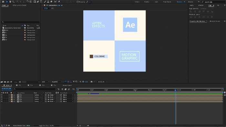Open the Audio panel tab
This screenshot has height=127, width=226.
(x=191, y=6)
